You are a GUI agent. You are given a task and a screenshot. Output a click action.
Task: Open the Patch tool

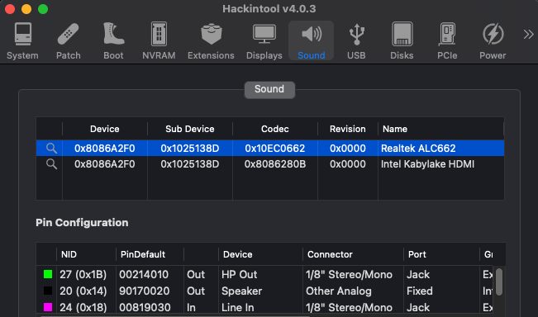click(x=69, y=41)
